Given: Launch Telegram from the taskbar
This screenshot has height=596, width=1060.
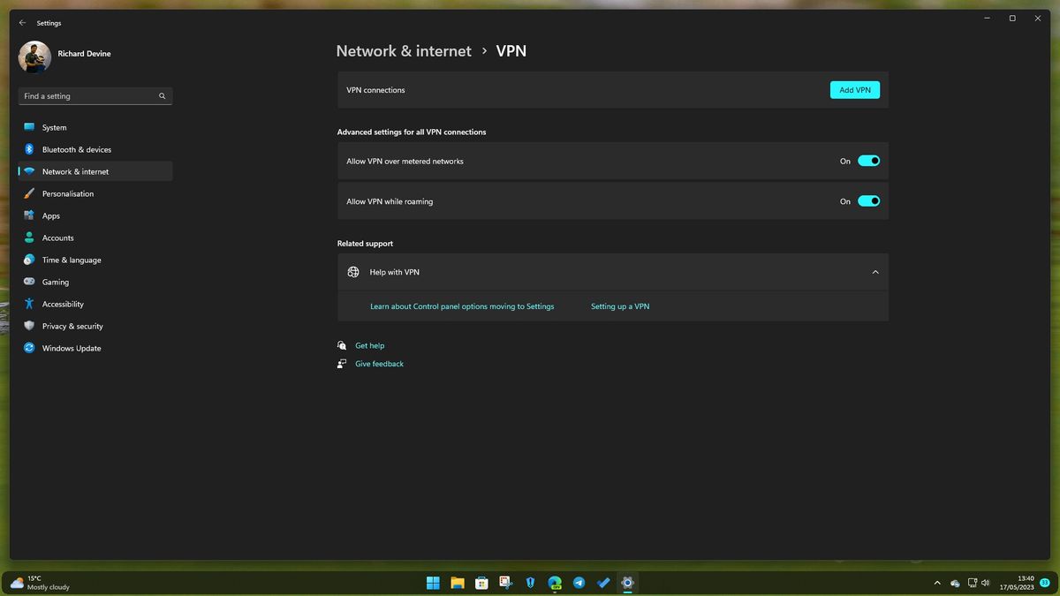Looking at the screenshot, I should (x=579, y=583).
